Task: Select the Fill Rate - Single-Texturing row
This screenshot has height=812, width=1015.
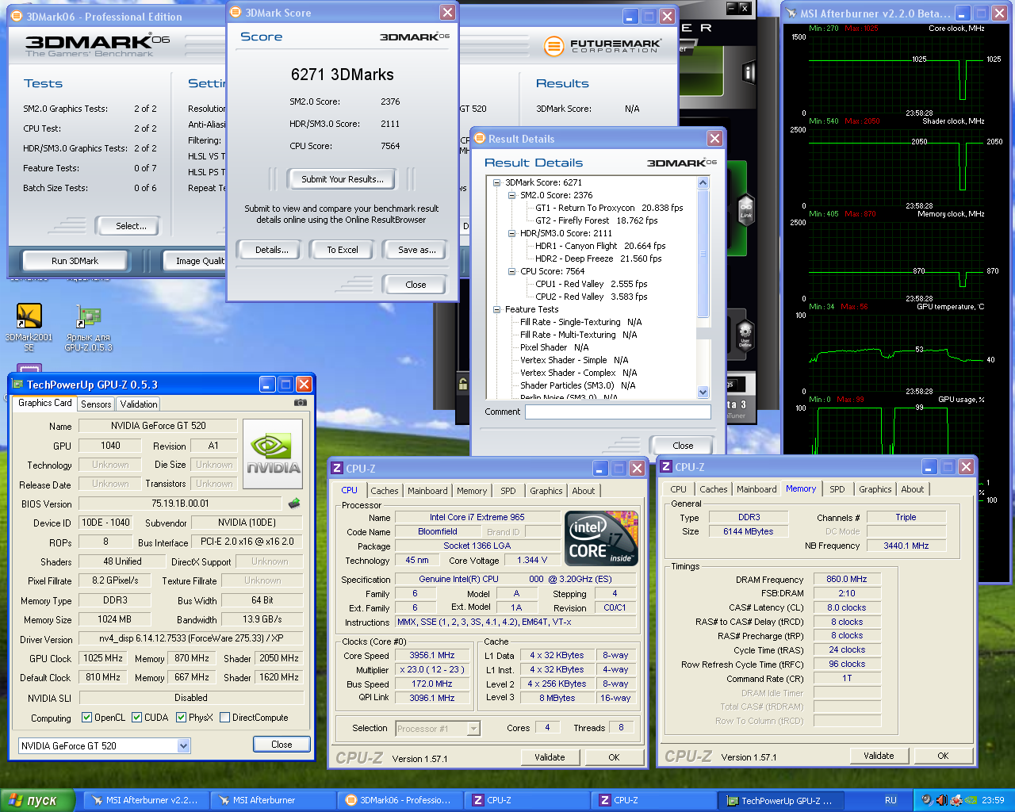Action: (580, 322)
